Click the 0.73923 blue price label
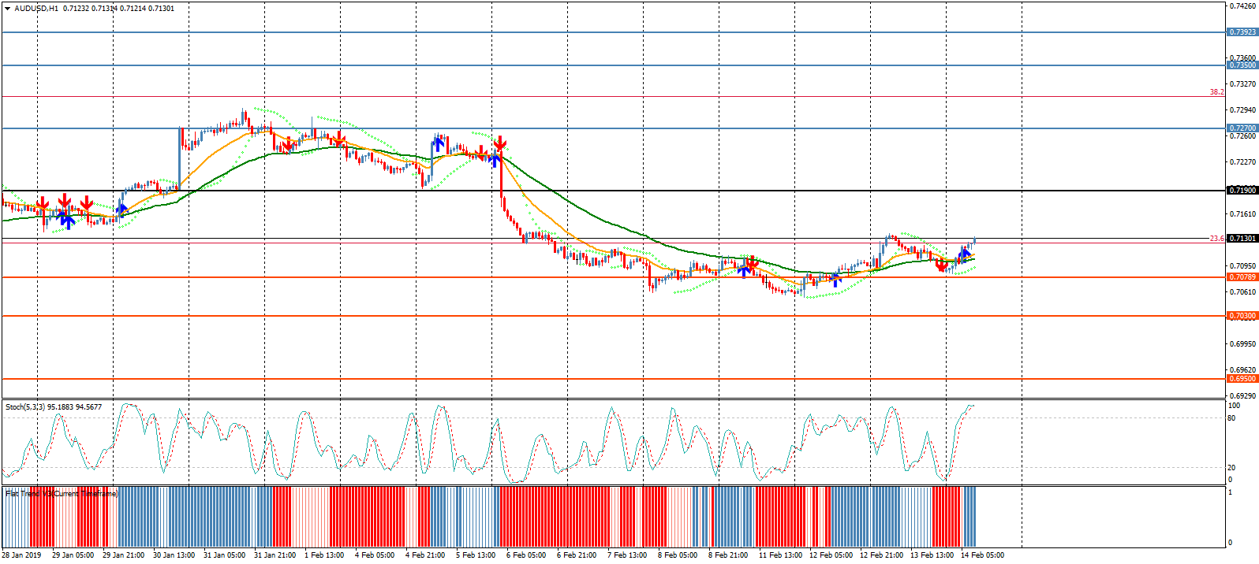This screenshot has width=1259, height=564. [x=1242, y=32]
